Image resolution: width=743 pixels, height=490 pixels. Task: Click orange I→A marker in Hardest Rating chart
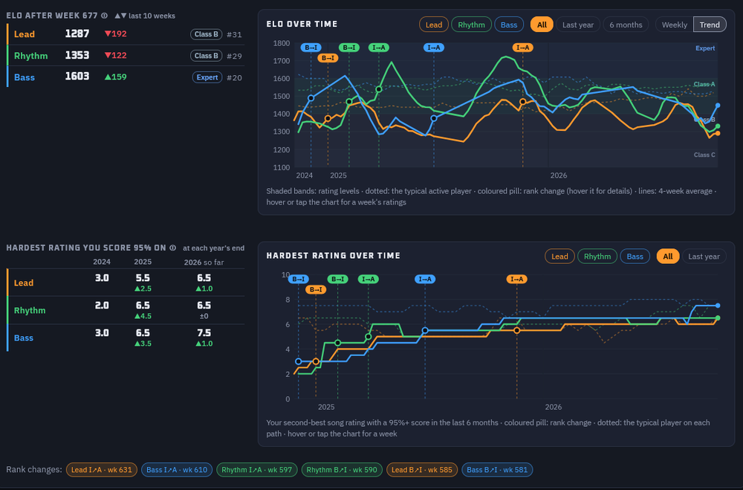(x=516, y=279)
